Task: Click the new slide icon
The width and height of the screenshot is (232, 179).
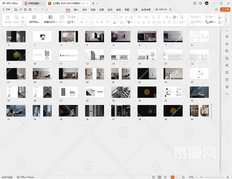Action: click(51, 17)
